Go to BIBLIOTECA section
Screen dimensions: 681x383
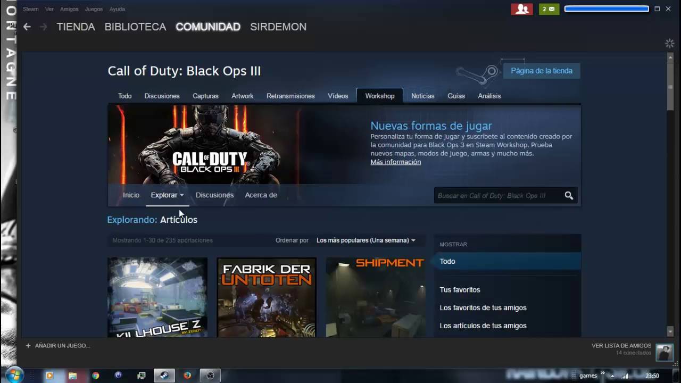click(135, 27)
